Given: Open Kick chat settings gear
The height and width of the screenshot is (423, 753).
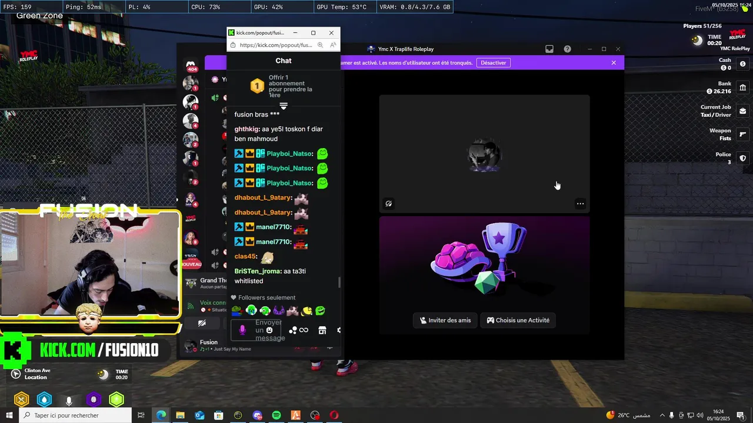Looking at the screenshot, I should 339,331.
